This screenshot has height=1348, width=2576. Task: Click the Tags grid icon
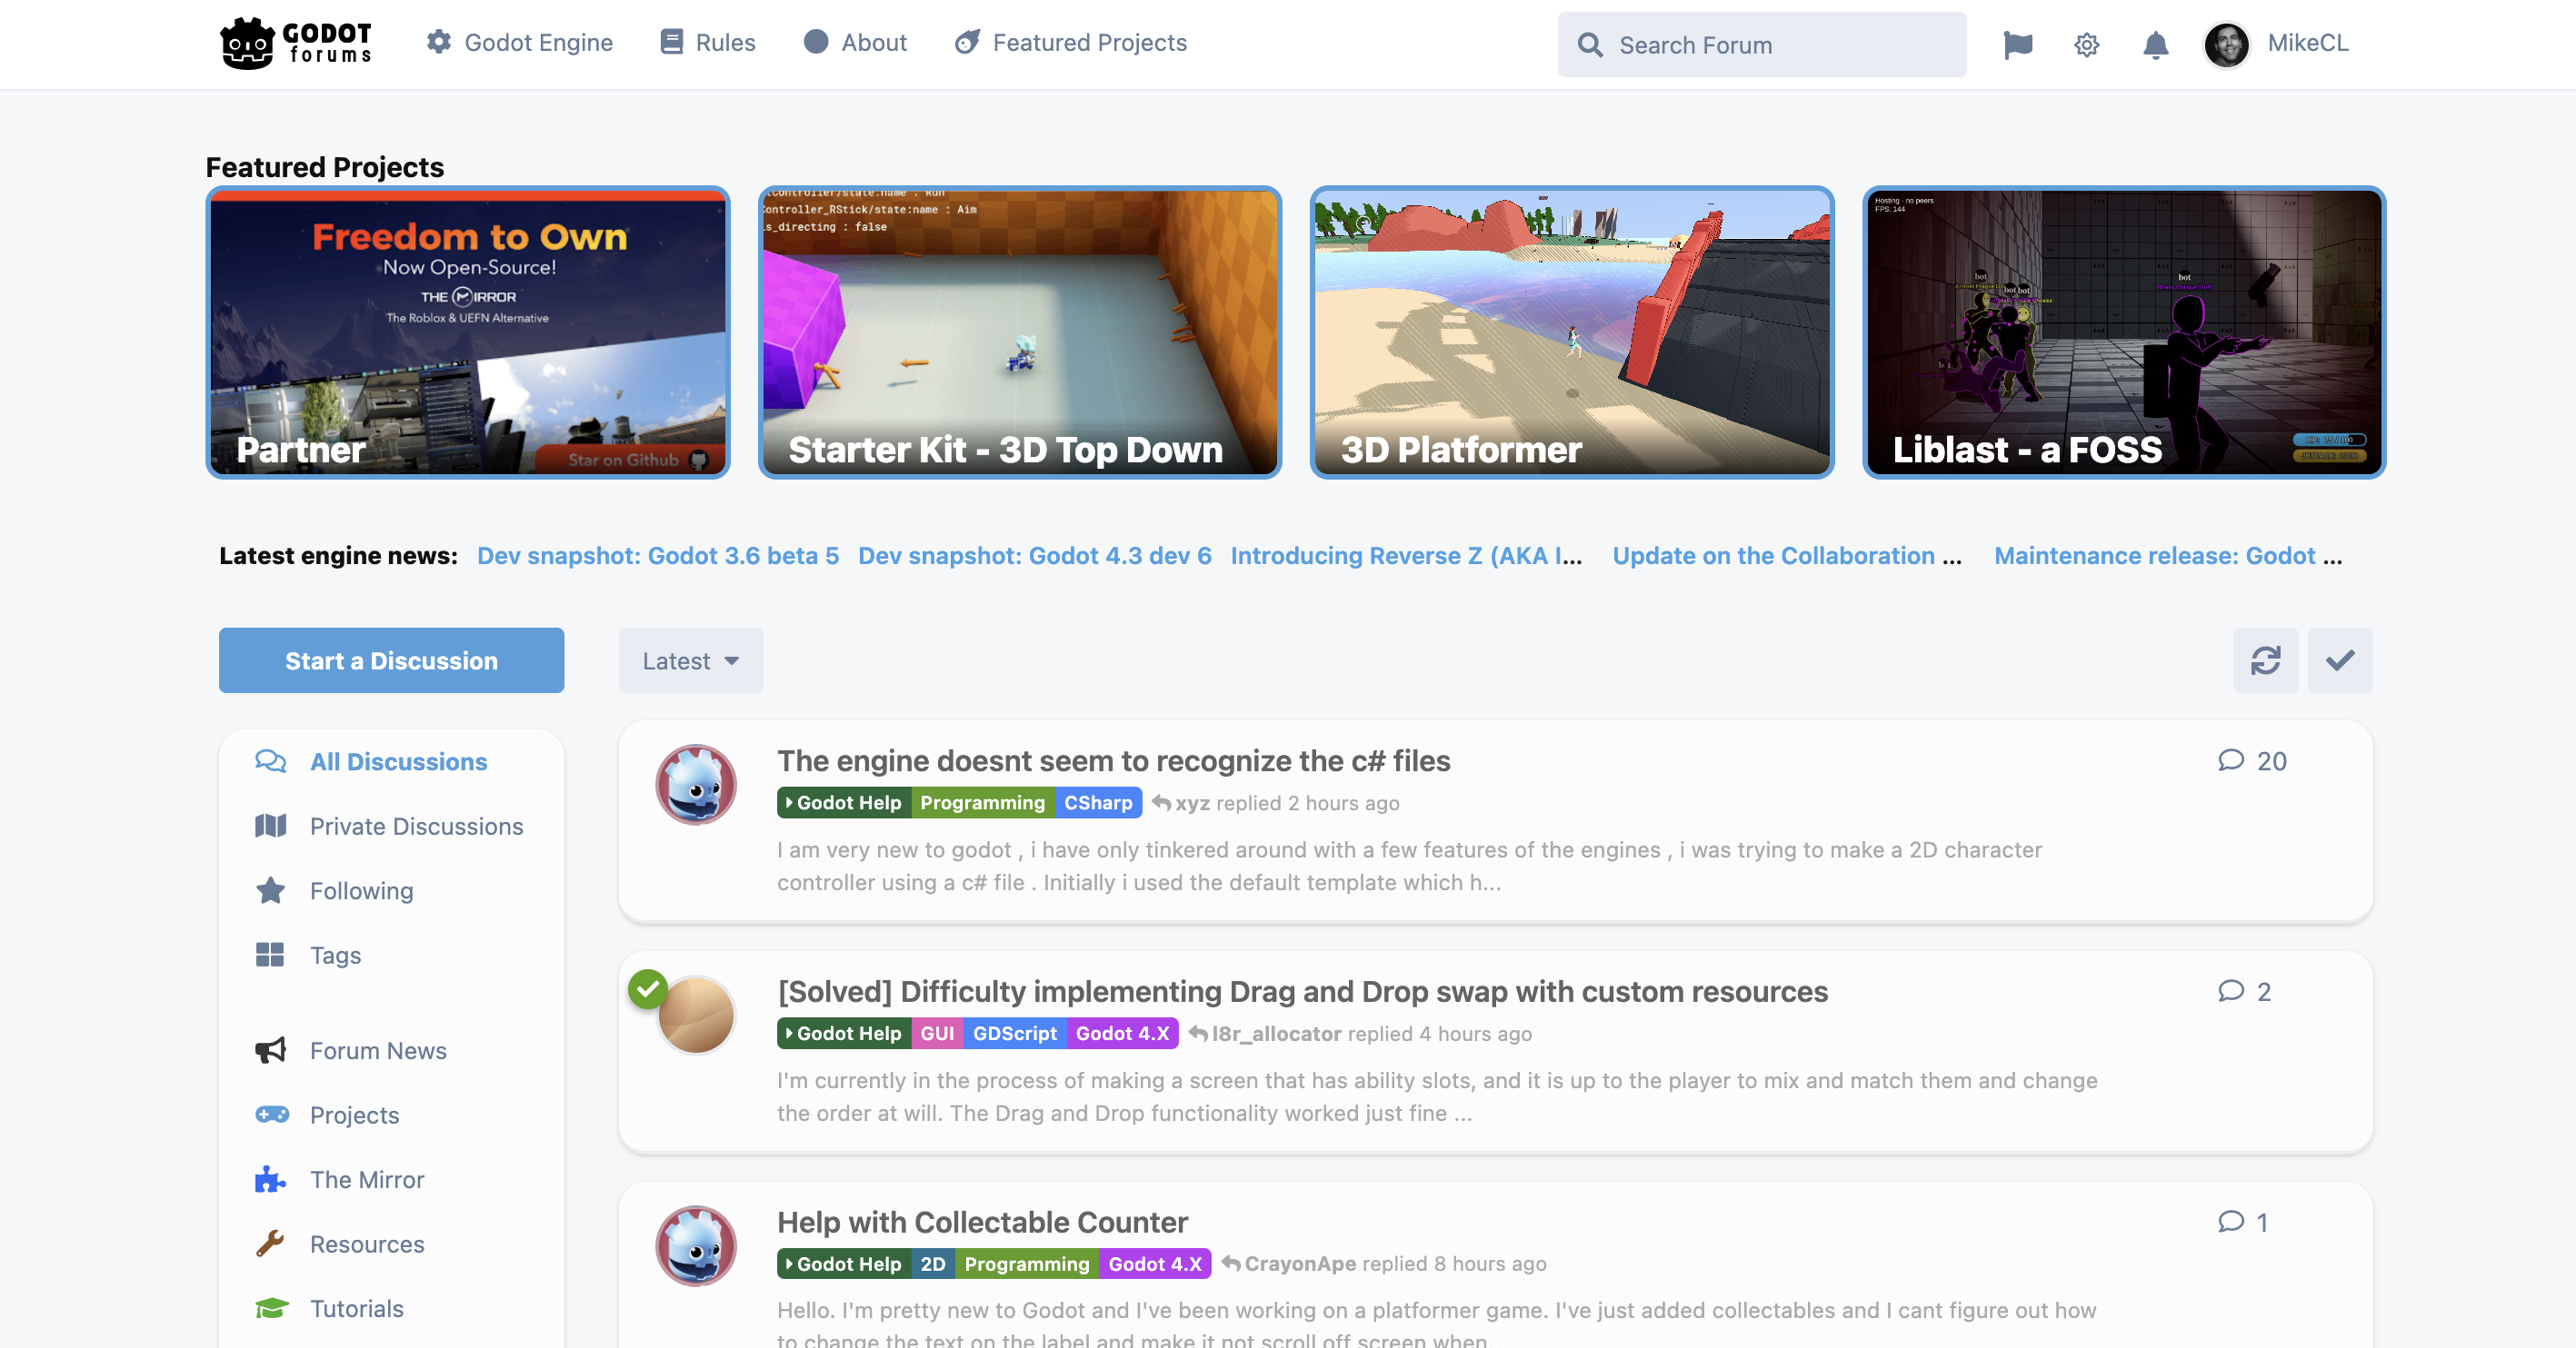coord(270,956)
